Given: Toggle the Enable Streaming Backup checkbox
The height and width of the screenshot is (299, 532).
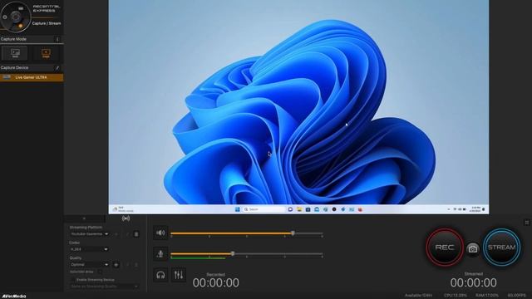Looking at the screenshot, I should coord(72,280).
